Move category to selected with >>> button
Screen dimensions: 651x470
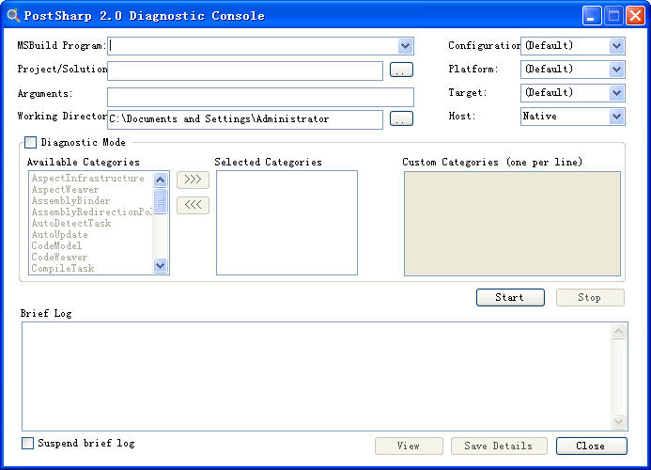(193, 180)
